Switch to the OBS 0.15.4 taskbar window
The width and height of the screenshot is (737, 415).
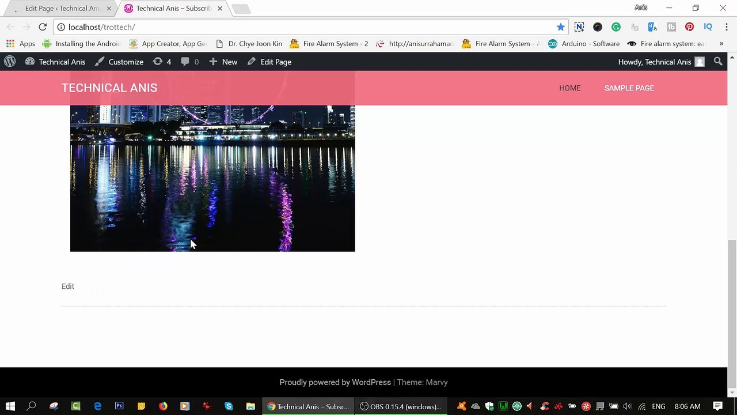click(x=401, y=406)
